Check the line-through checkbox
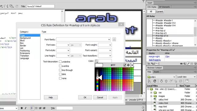The width and height of the screenshot is (197, 111). [x=60, y=70]
